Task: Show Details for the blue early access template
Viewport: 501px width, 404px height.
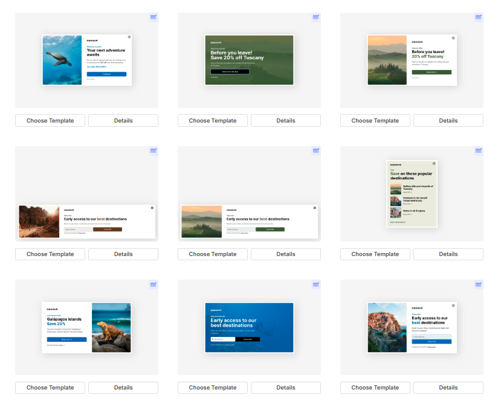Action: pyautogui.click(x=286, y=388)
